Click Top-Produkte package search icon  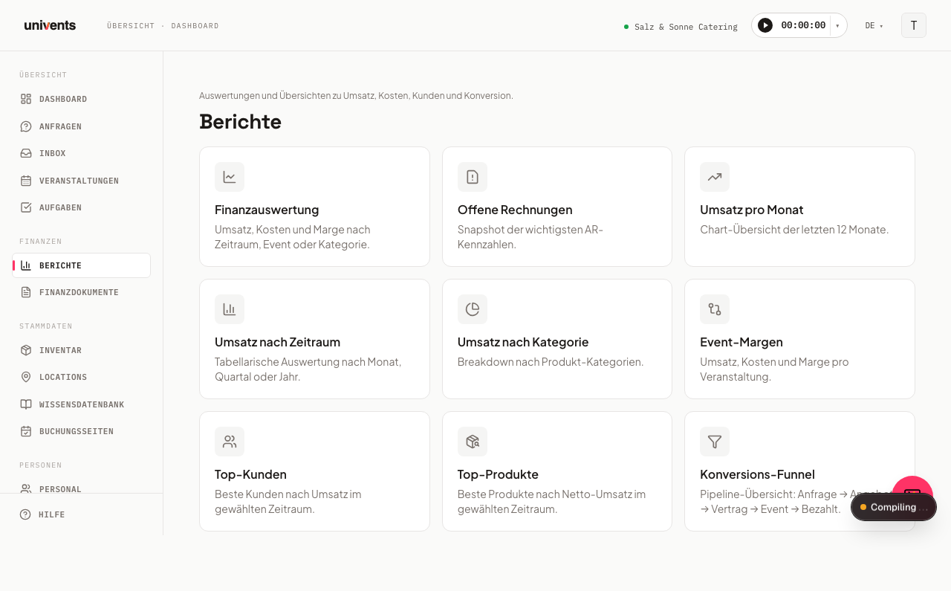pos(473,442)
